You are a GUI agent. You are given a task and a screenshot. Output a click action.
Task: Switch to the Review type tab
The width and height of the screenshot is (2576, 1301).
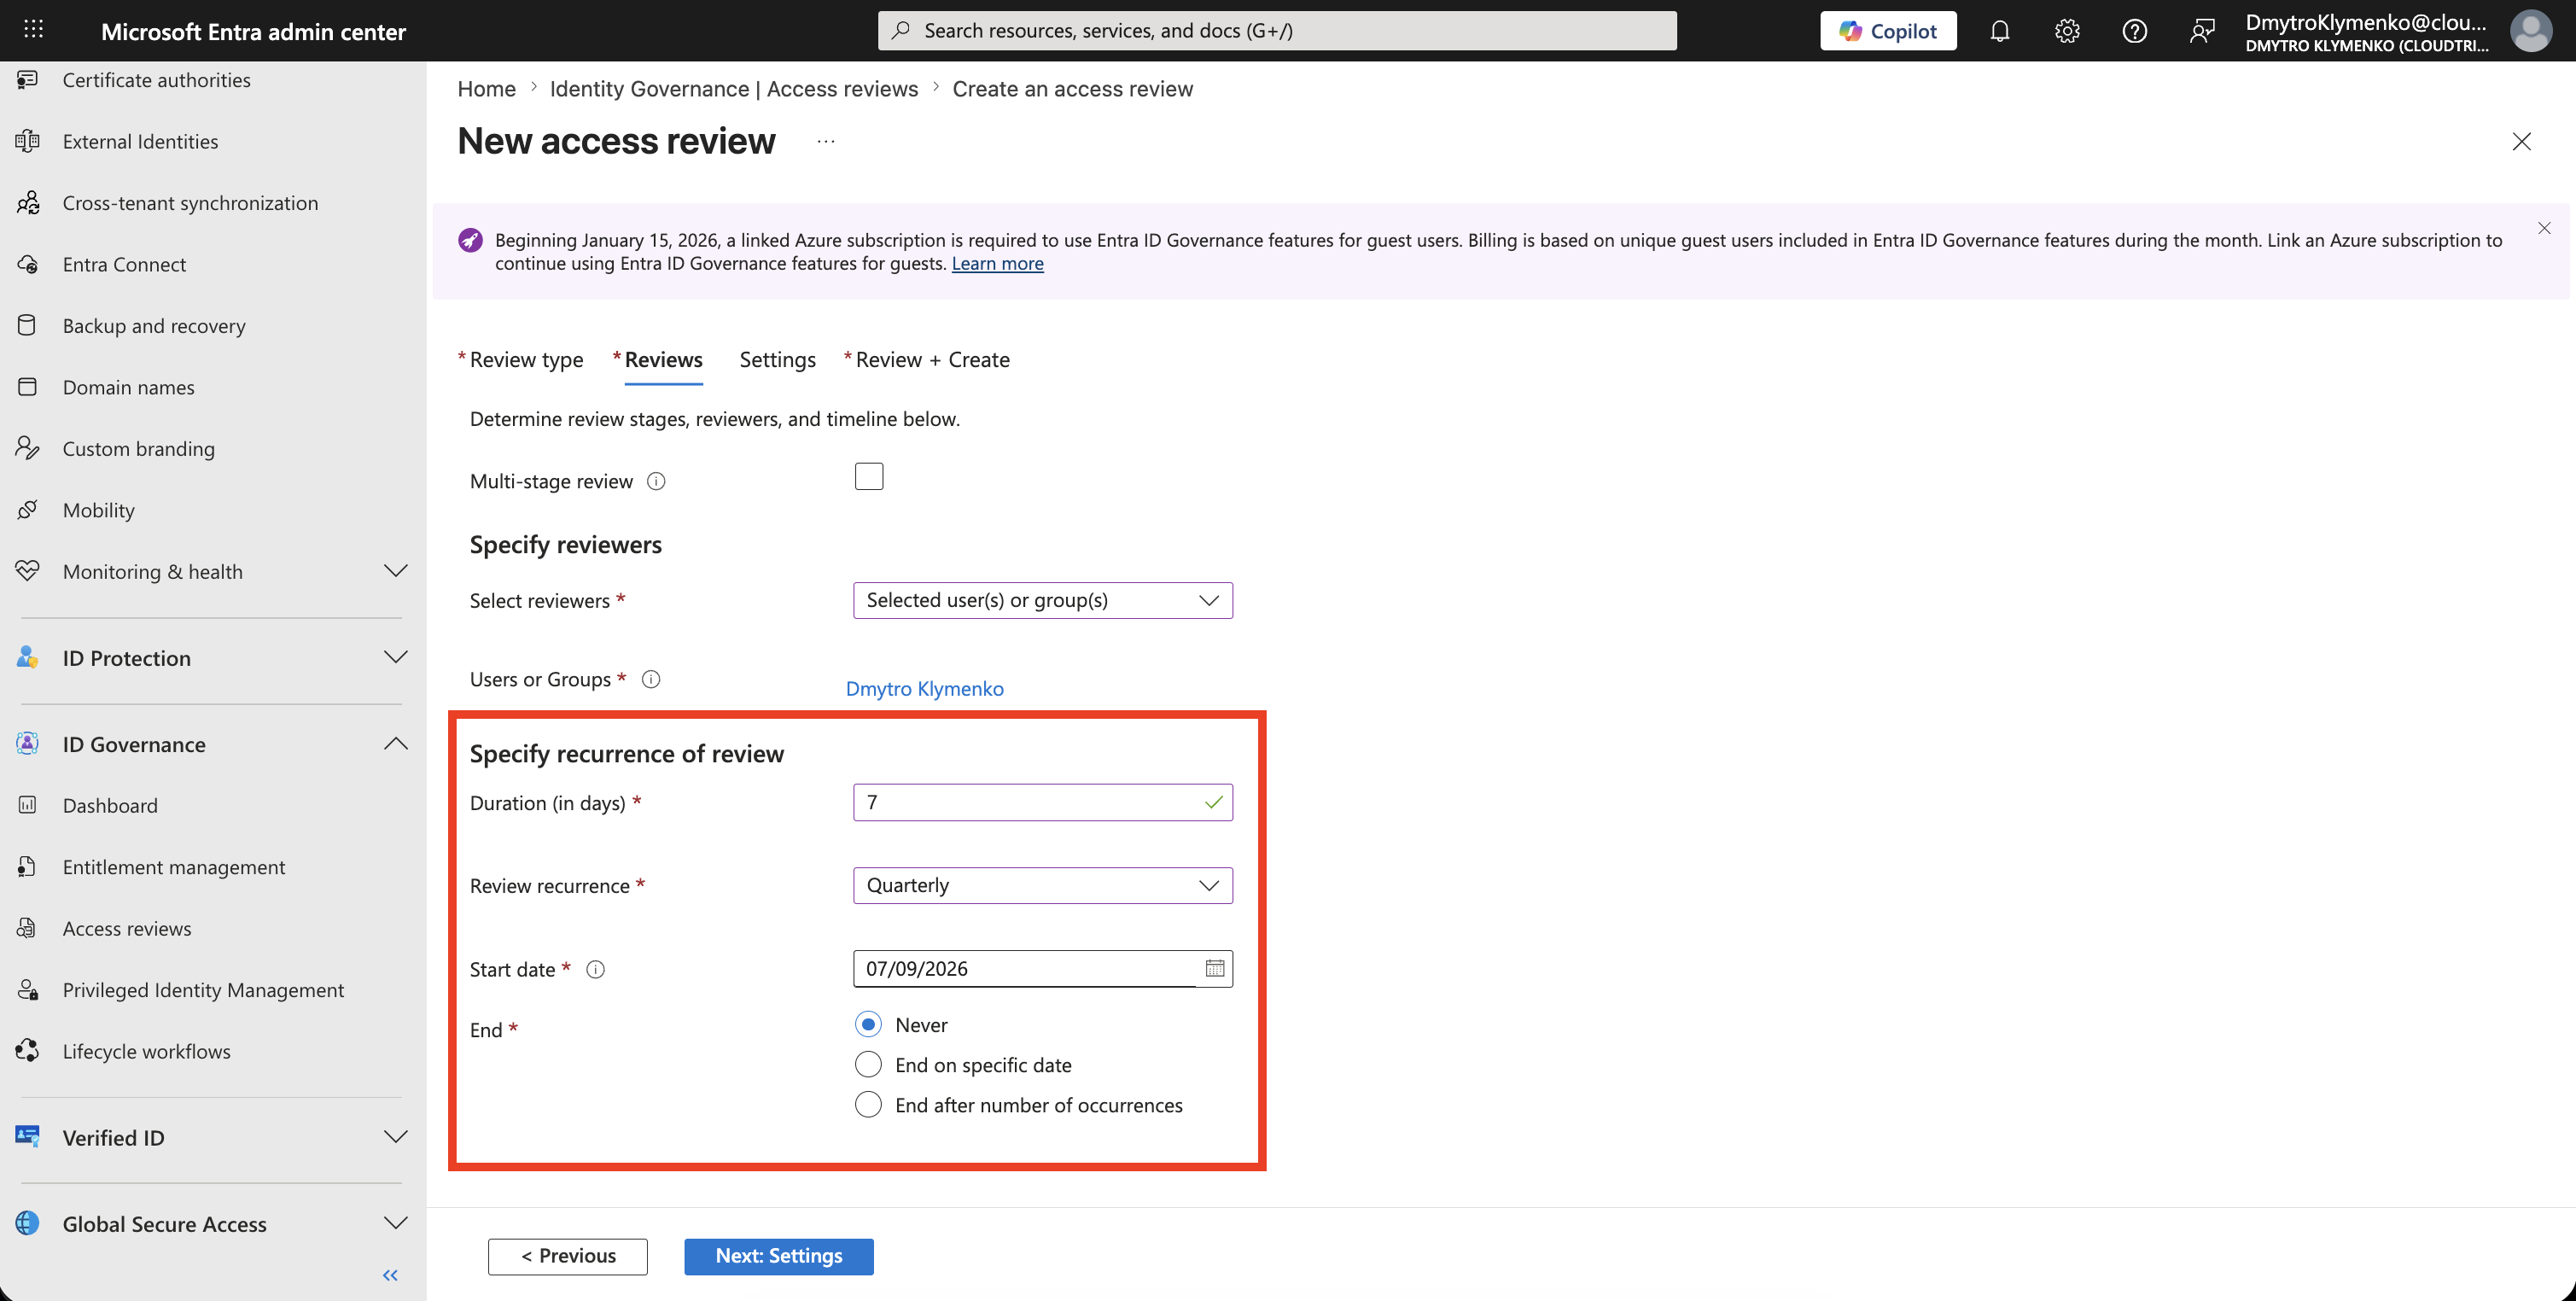pyautogui.click(x=526, y=360)
